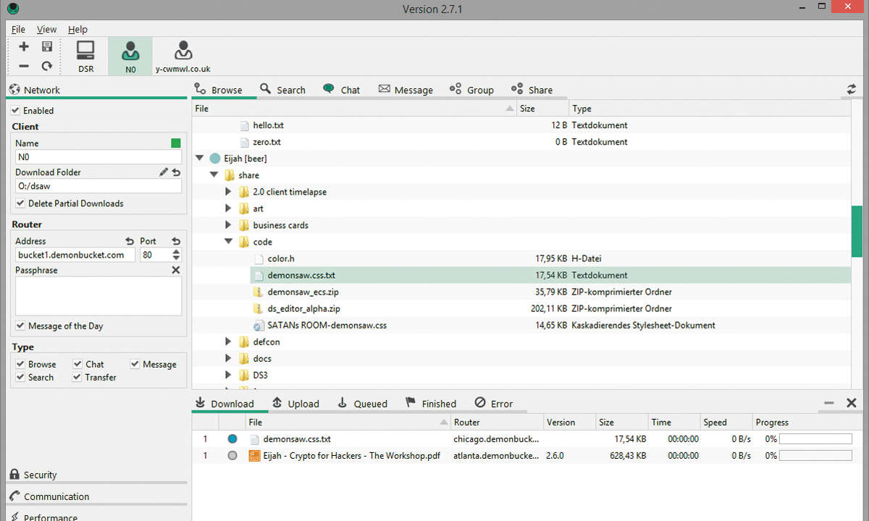Screen dimensions: 869x521
Task: Close the transfer panel with X icon
Action: click(x=852, y=403)
